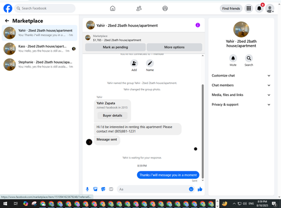Viewport: 281px width, 208px height.
Task: Focus the Aa message input field
Action: [153, 189]
